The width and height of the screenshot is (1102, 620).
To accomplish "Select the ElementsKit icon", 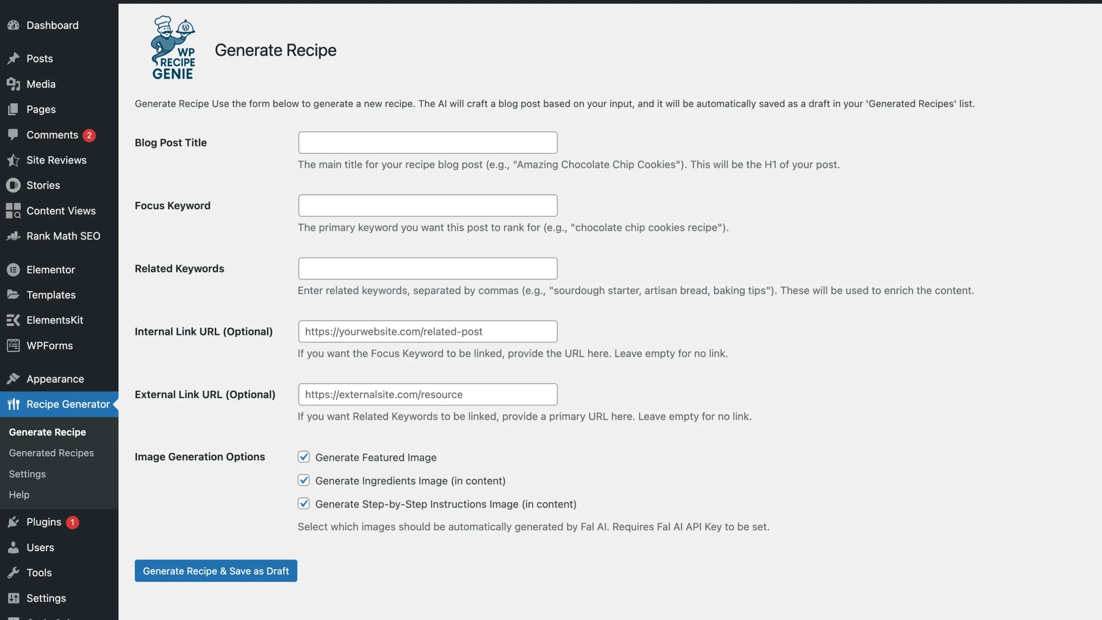I will pyautogui.click(x=13, y=320).
